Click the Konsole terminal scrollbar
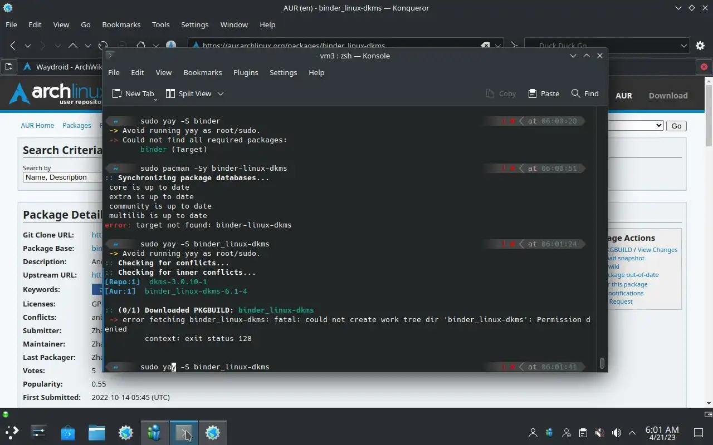The image size is (713, 445). 602,363
